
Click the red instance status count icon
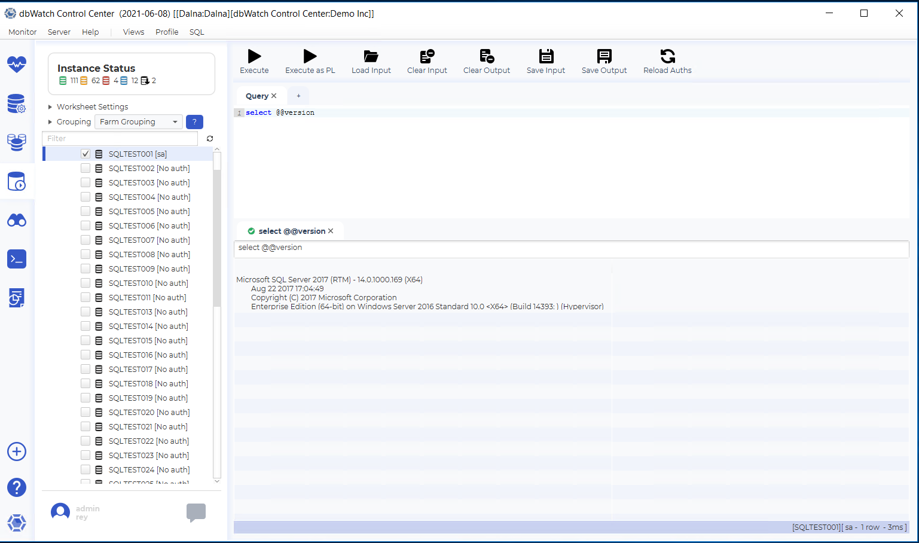pos(106,81)
